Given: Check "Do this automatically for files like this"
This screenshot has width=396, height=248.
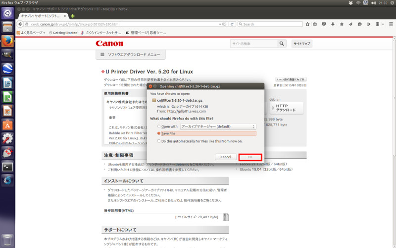Looking at the screenshot, I should click(159, 141).
